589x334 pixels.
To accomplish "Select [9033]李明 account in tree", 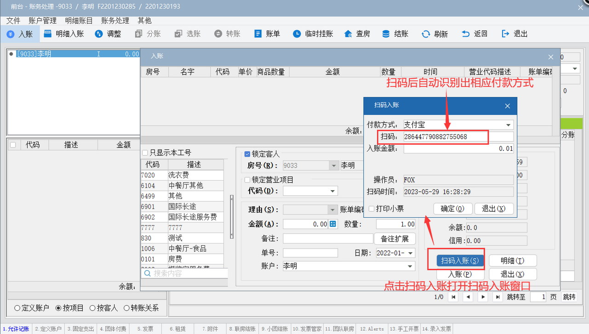I will tap(74, 54).
